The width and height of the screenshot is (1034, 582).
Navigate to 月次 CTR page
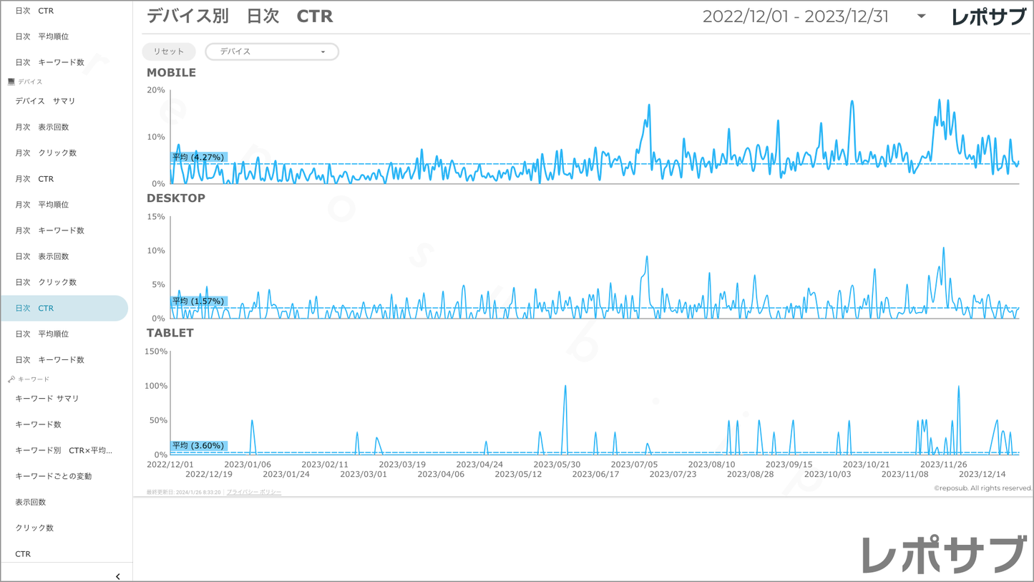34,179
